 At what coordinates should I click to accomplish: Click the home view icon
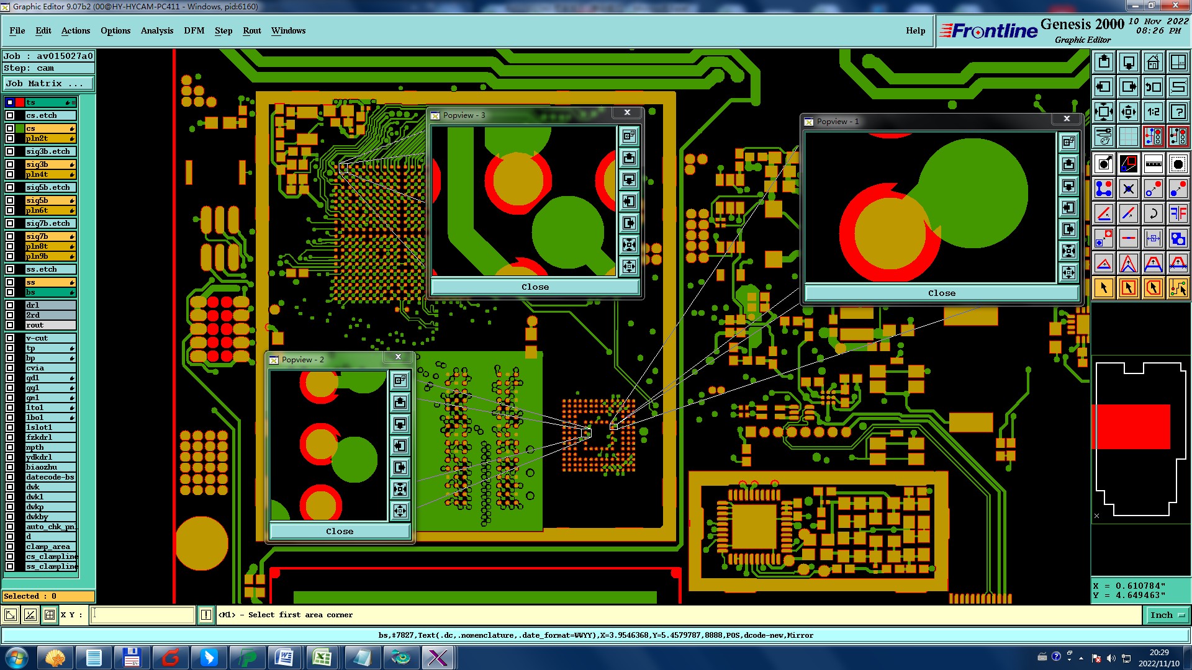[x=1153, y=62]
